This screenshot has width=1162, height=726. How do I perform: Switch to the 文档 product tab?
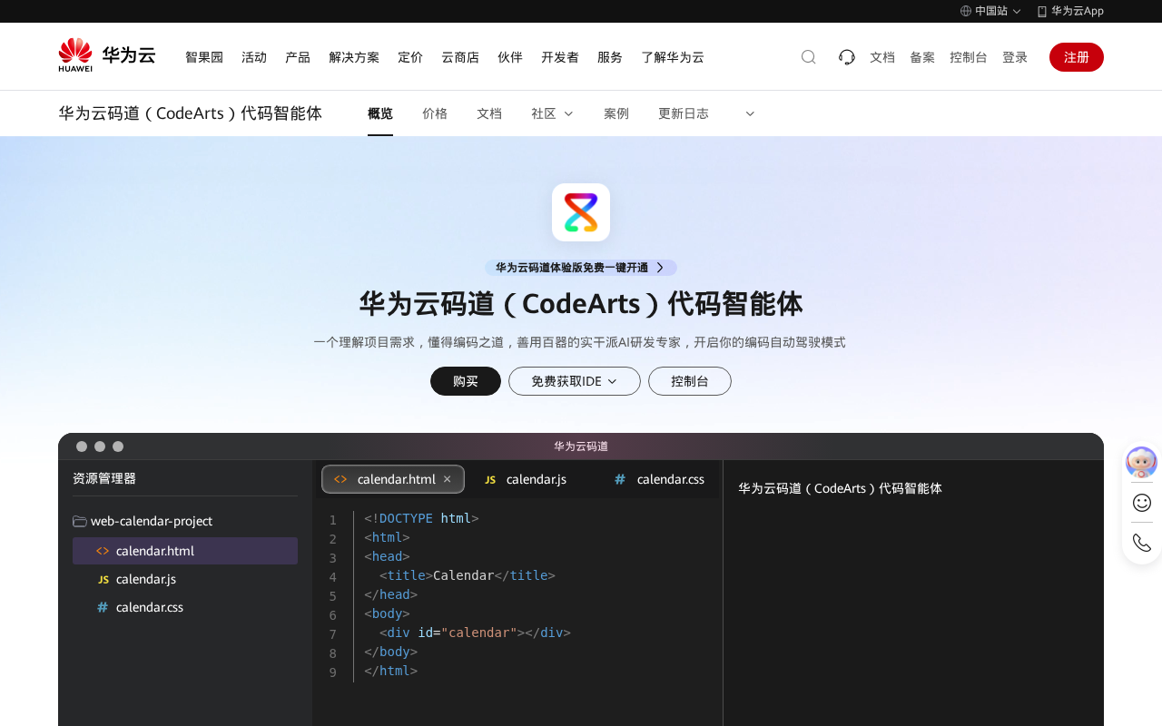click(489, 113)
